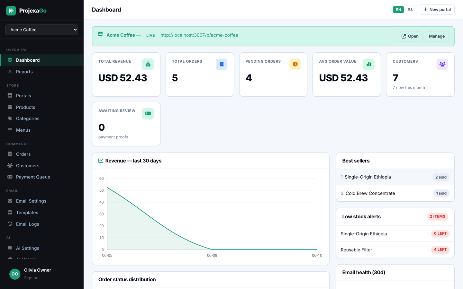Open the Acme Coffee portal
The image size is (463, 289).
[x=410, y=36]
